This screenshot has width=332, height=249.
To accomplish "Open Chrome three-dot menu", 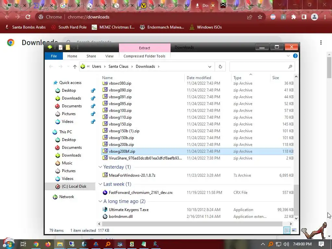I will (325, 17).
